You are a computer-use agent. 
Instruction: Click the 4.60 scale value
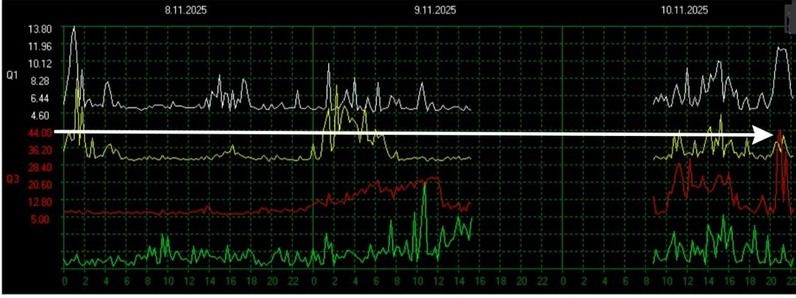click(x=41, y=115)
